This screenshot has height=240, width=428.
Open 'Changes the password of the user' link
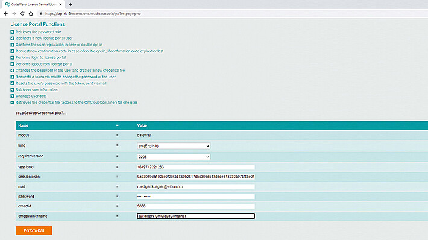[x=70, y=71]
